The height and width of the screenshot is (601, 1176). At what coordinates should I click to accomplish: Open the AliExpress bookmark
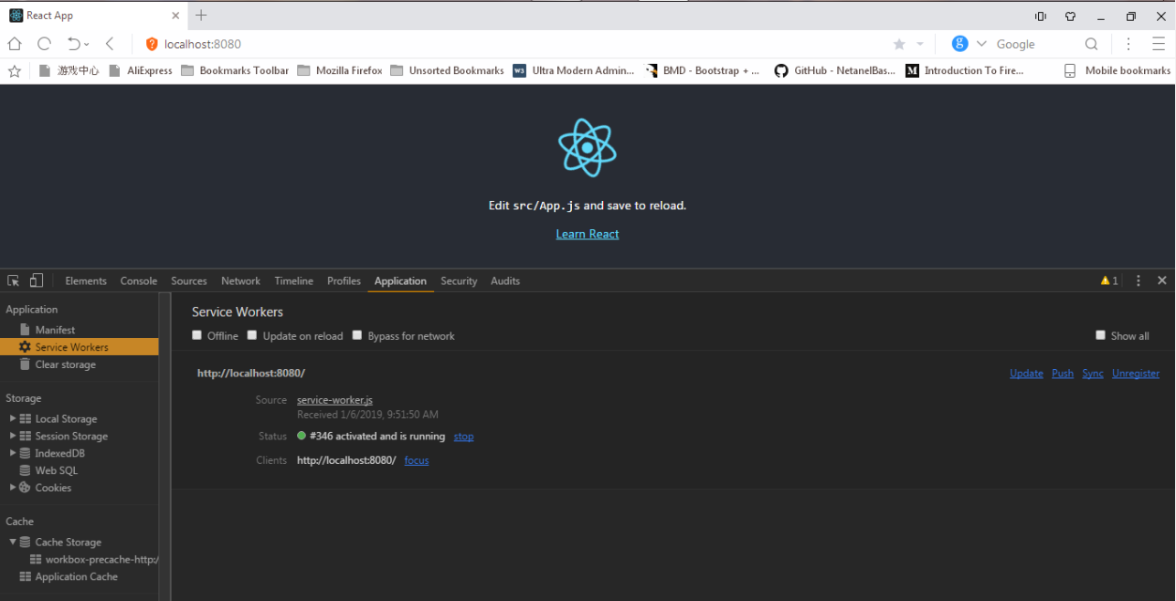pyautogui.click(x=141, y=70)
